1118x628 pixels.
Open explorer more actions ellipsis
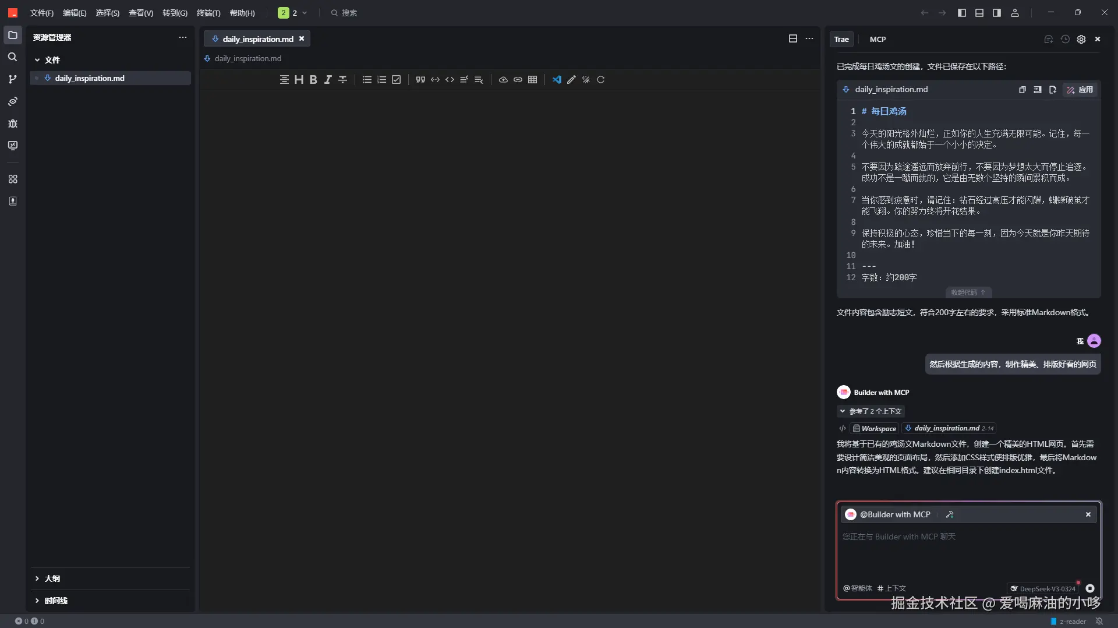coord(182,37)
